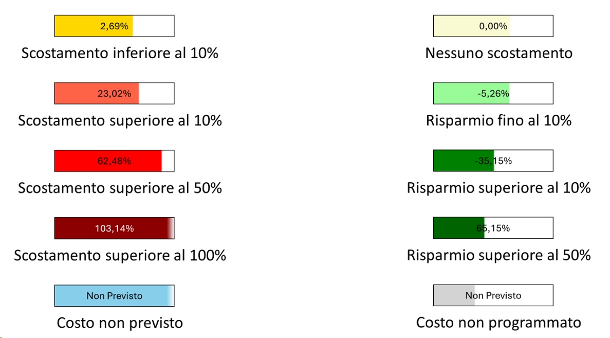This screenshot has height=338, width=610.
Task: Click the grey Non Previsto bar
Action: pyautogui.click(x=493, y=295)
